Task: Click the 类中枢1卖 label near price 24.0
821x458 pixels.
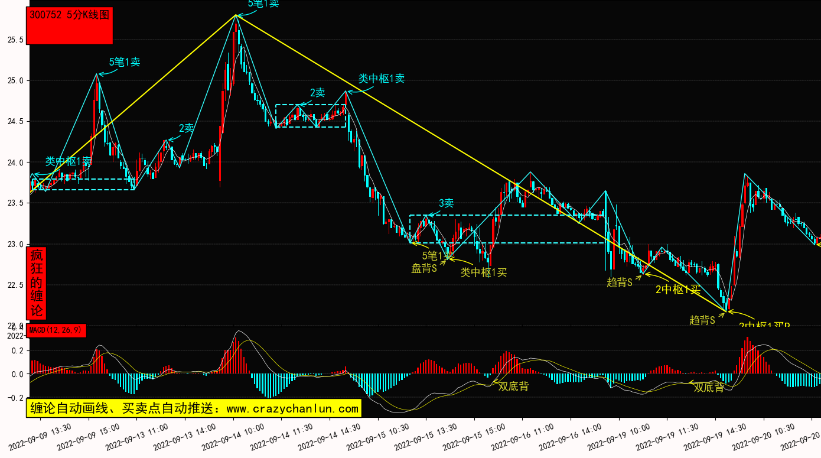Action: click(x=69, y=161)
